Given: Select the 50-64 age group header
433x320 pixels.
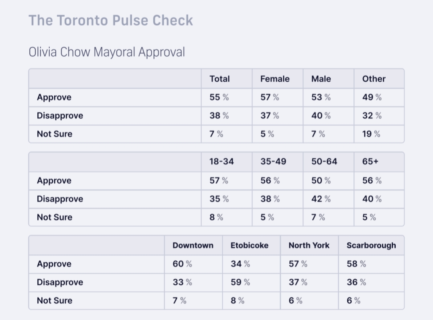Looking at the screenshot, I should (x=324, y=162).
